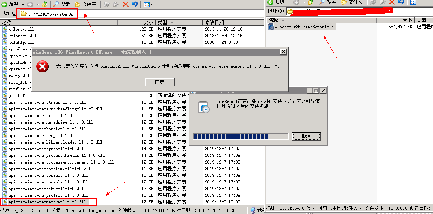Select xmlprovi.dll file

(x=22, y=36)
